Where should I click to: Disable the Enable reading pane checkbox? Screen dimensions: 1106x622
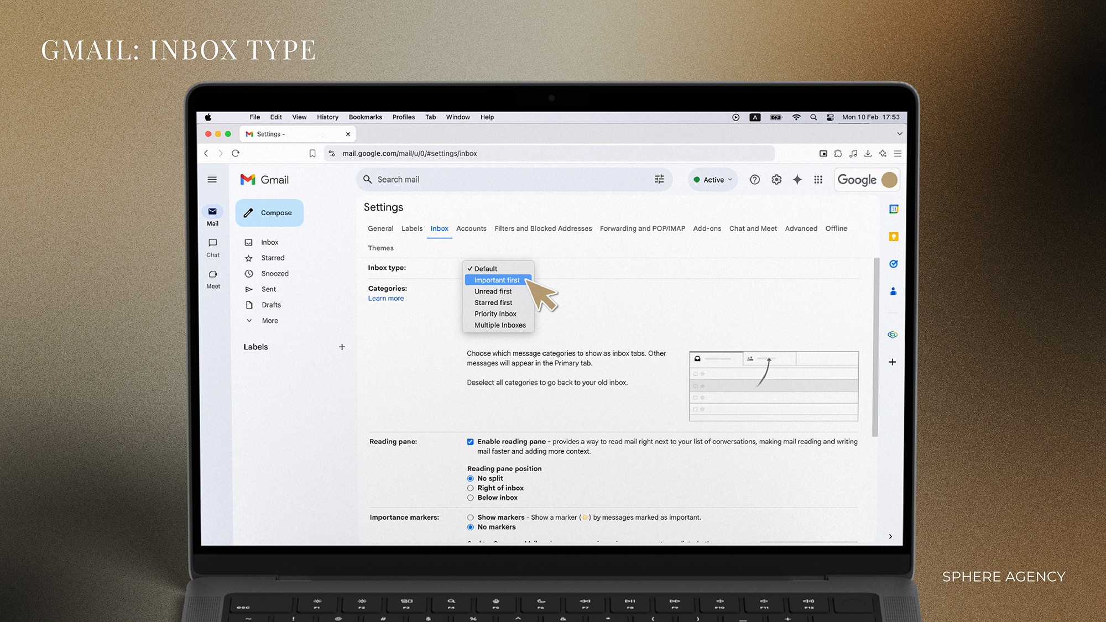click(471, 442)
